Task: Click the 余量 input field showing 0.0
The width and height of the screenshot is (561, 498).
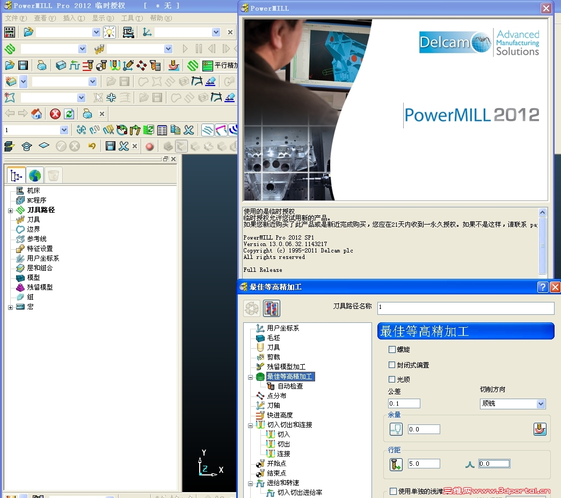Action: point(424,429)
